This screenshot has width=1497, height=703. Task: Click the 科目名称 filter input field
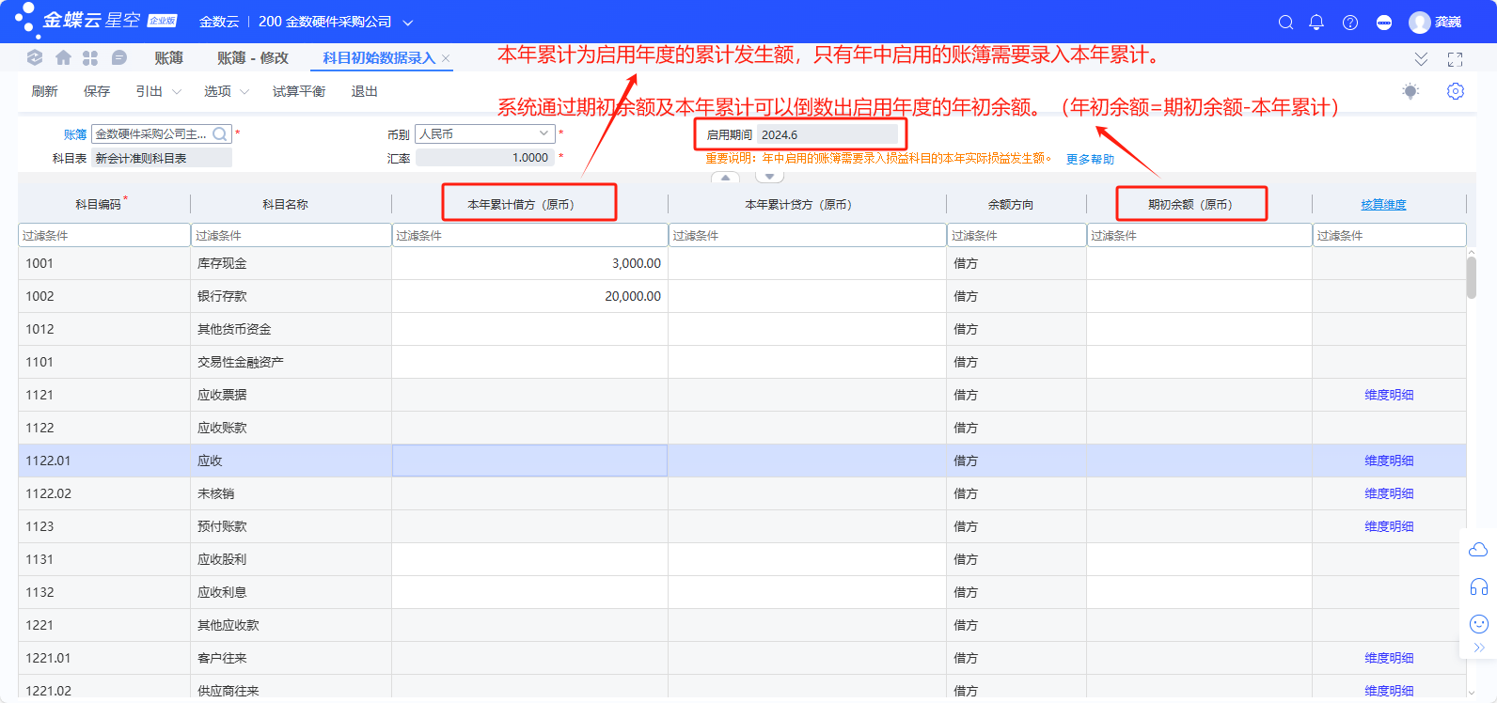[292, 235]
